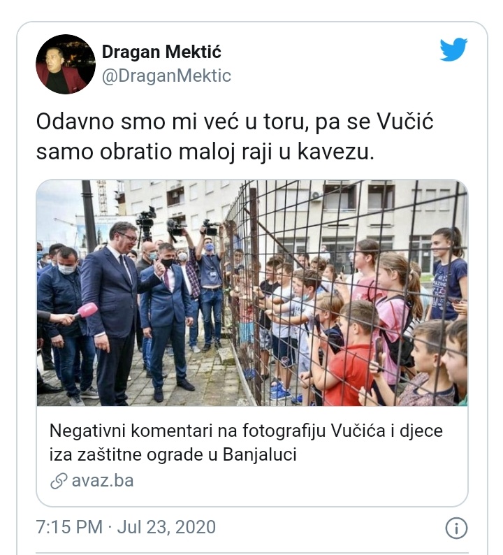The height and width of the screenshot is (555, 503).
Task: Click the pink microphone in the card photo
Action: [x=85, y=311]
